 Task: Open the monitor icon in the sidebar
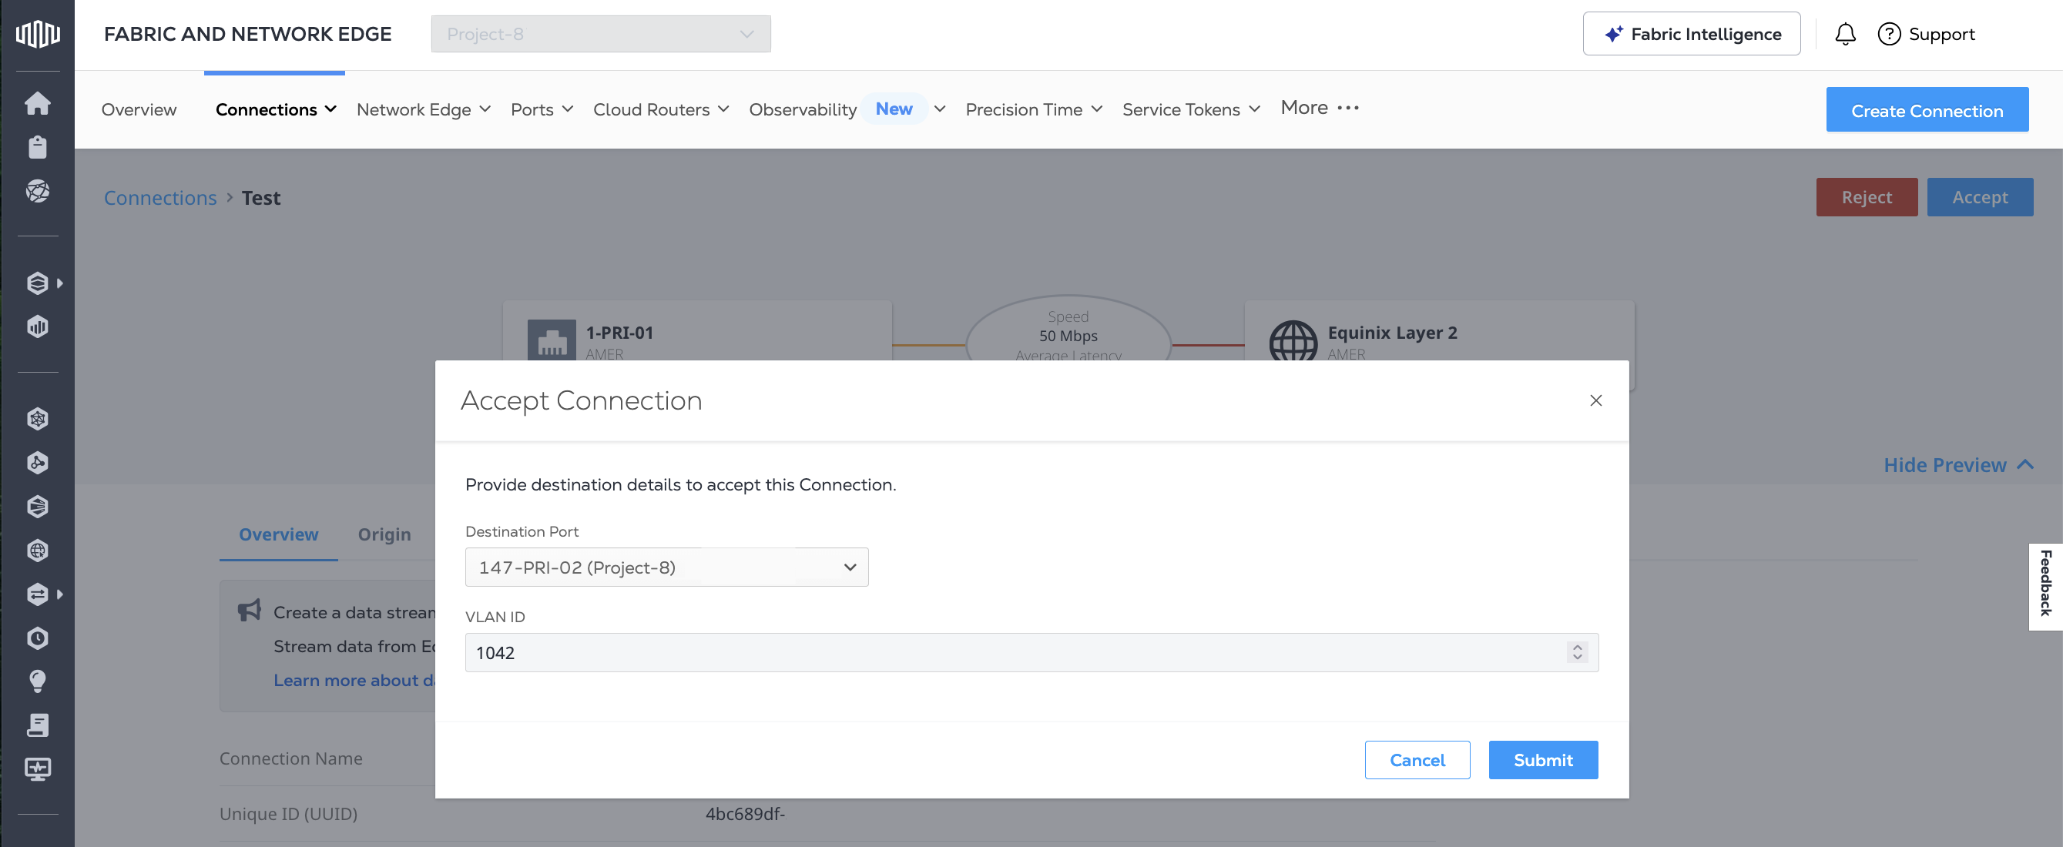[x=38, y=768]
